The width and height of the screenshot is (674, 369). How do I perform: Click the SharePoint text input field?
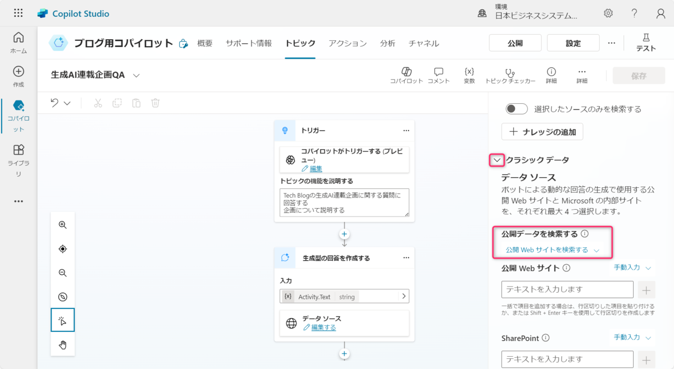coord(567,359)
